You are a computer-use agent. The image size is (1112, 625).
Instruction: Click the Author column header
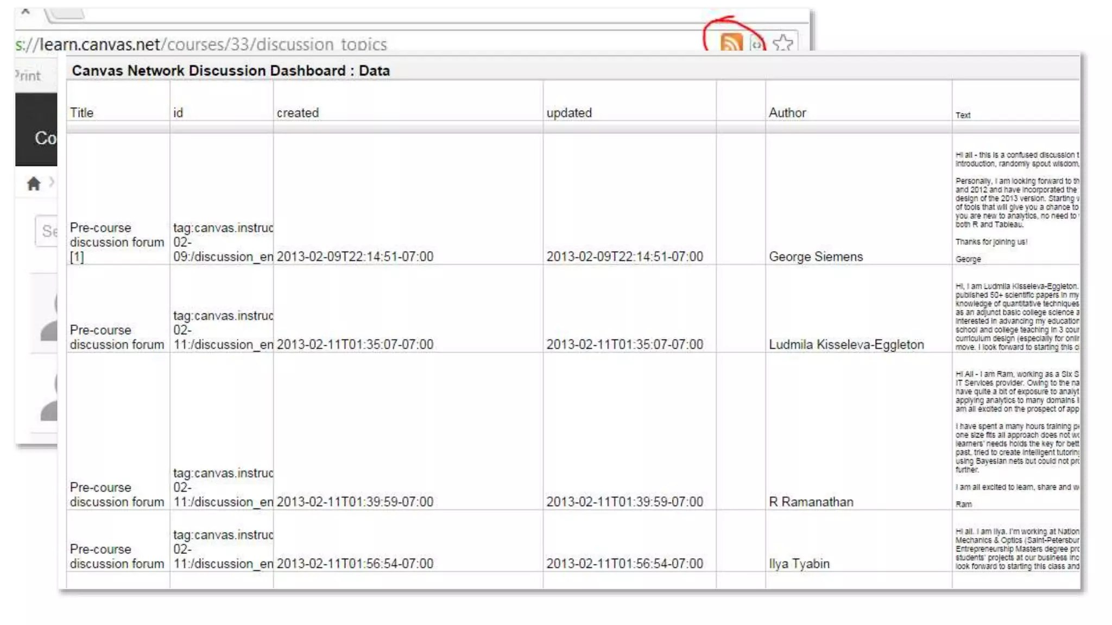(787, 113)
